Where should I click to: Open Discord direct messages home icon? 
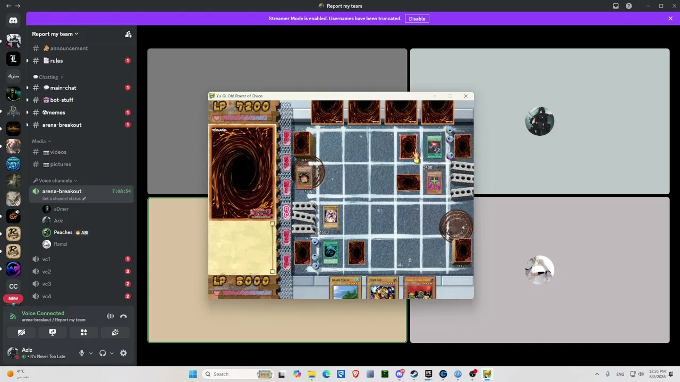[13, 21]
